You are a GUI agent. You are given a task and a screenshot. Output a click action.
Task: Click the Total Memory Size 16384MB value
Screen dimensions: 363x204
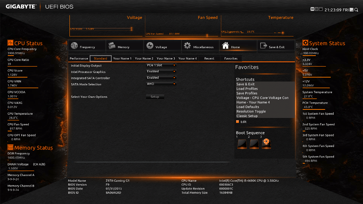point(226,193)
